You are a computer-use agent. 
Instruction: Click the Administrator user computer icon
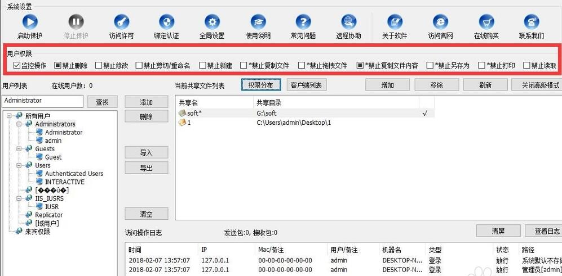click(39, 132)
